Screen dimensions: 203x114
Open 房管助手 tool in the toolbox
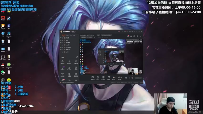pyautogui.click(x=69, y=62)
